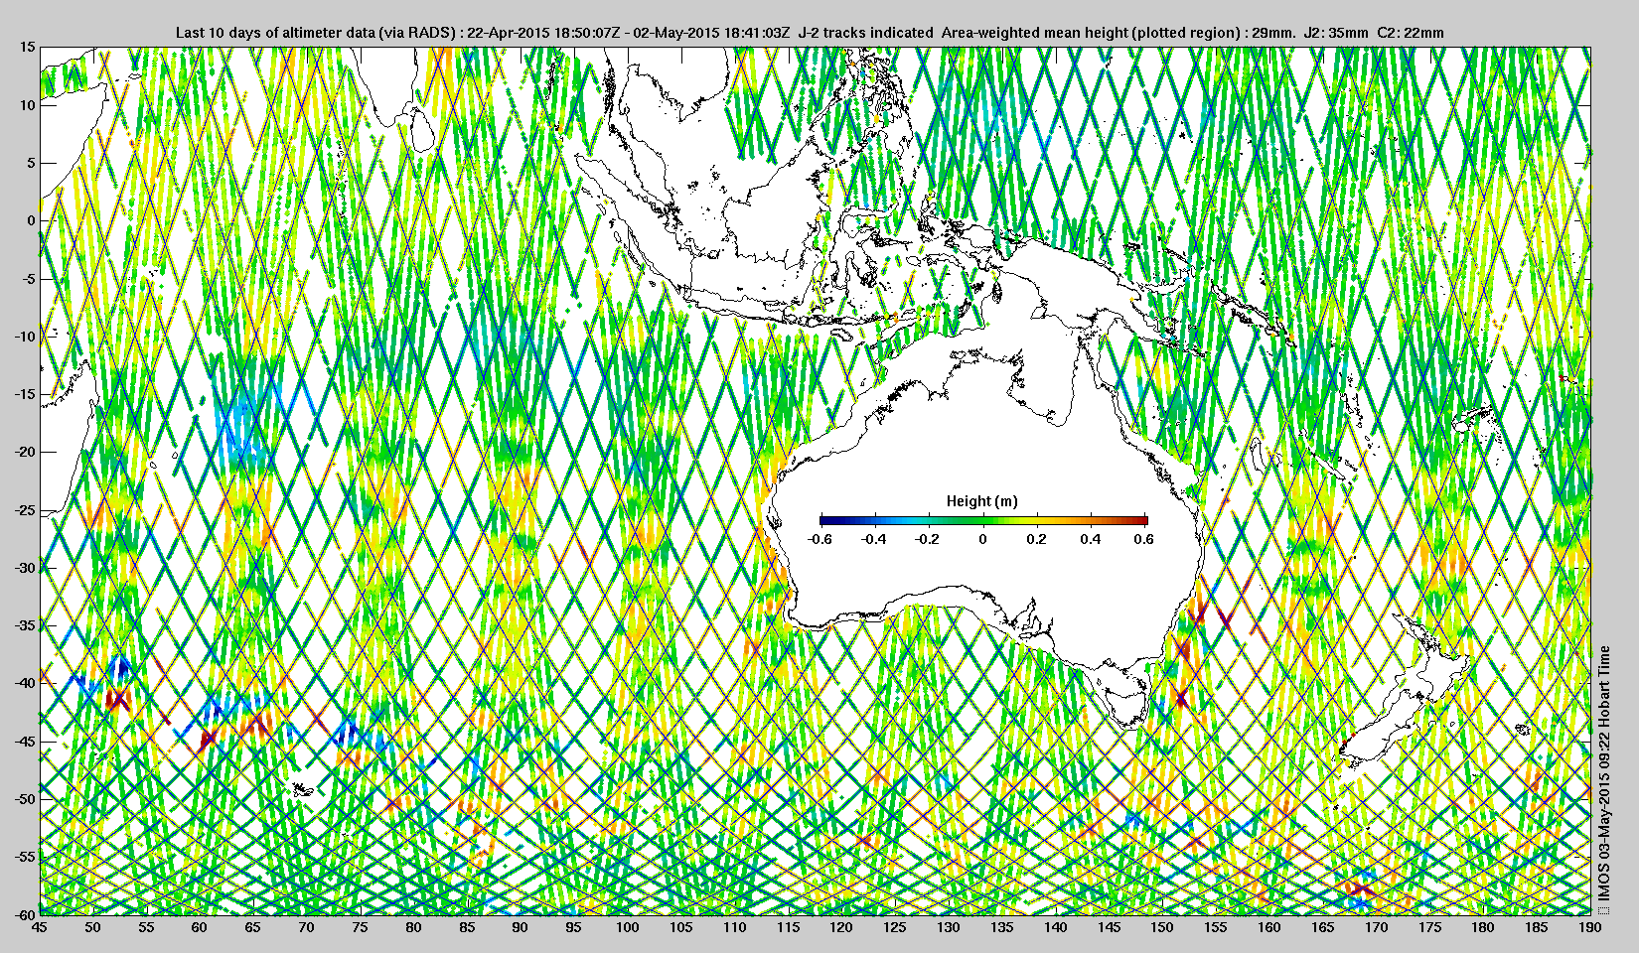Screen dimensions: 1639x953
Task: Click latitude axis label -40
Action: coord(25,683)
